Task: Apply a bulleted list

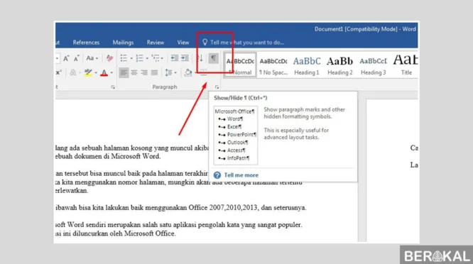Action: [x=124, y=58]
